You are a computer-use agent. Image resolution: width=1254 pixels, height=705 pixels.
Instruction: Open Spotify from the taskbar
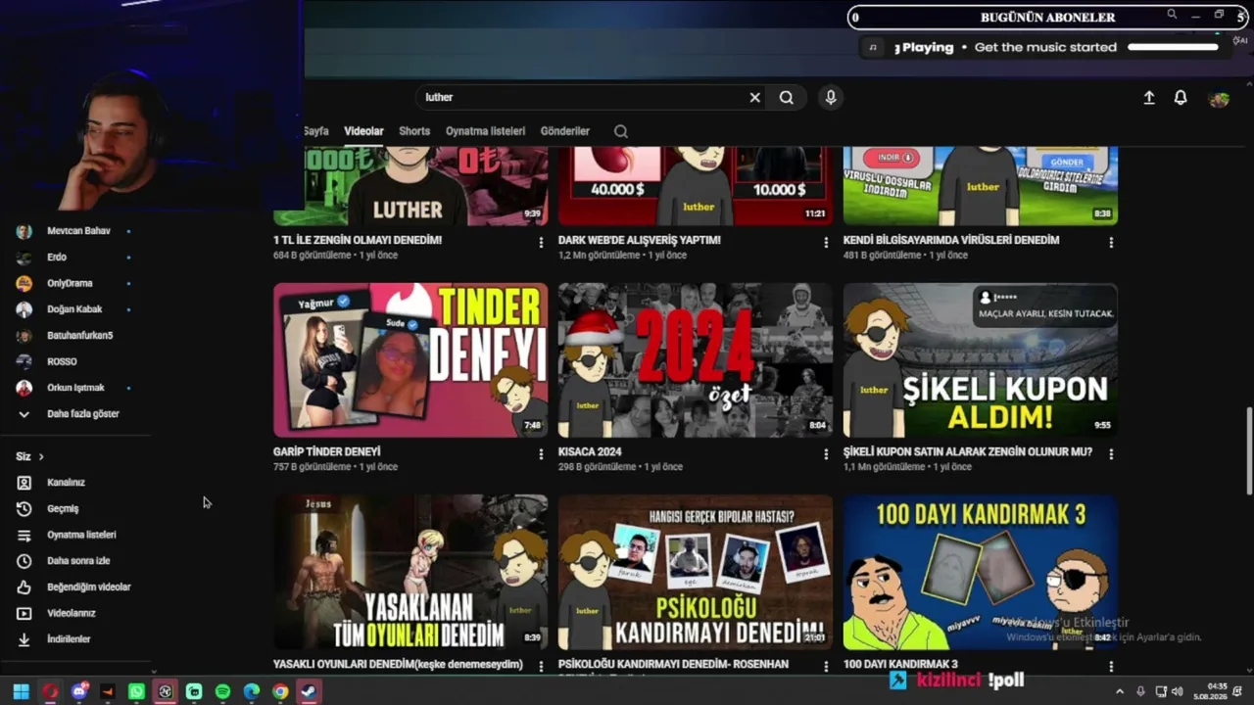[x=222, y=692]
